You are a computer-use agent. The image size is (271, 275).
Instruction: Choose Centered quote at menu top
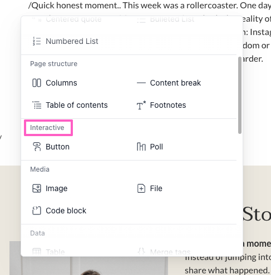pyautogui.click(x=73, y=19)
